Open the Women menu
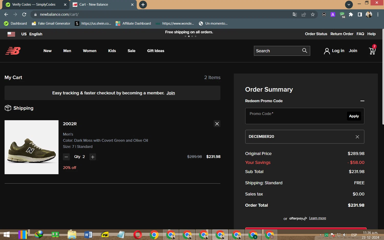Screen dimensions: 384x240 pyautogui.click(x=90, y=51)
